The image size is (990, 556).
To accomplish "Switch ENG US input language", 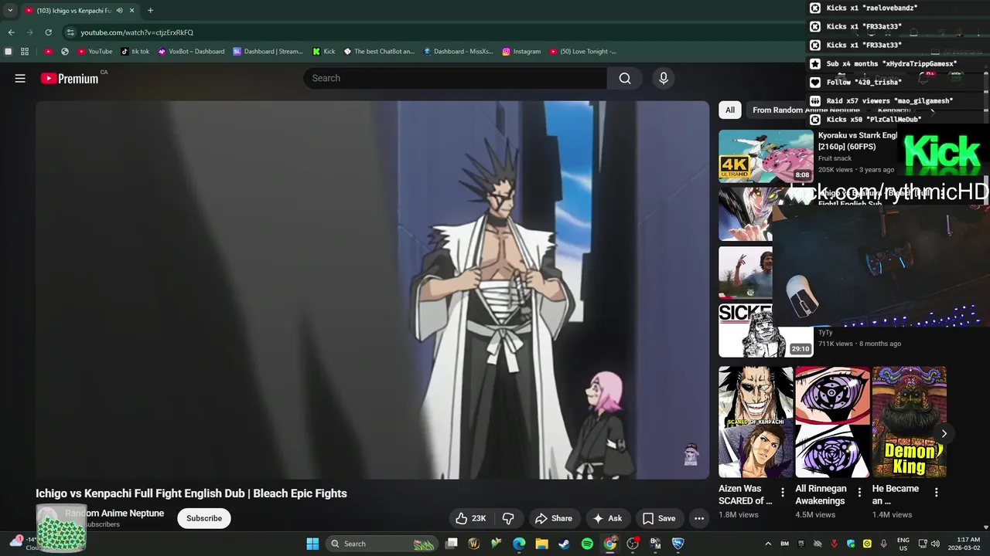I will click(903, 544).
